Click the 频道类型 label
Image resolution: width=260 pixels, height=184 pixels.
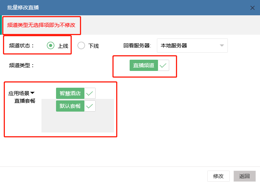(21, 65)
